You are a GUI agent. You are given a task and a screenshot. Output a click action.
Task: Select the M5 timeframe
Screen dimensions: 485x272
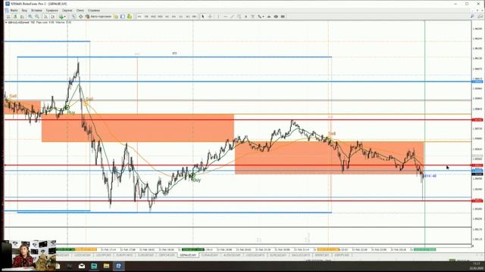pyautogui.click(x=146, y=17)
